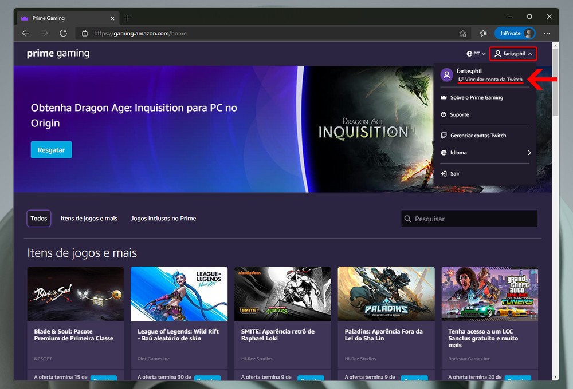Select Gerenciar contas Twitch menu item
The image size is (573, 389).
pos(478,136)
